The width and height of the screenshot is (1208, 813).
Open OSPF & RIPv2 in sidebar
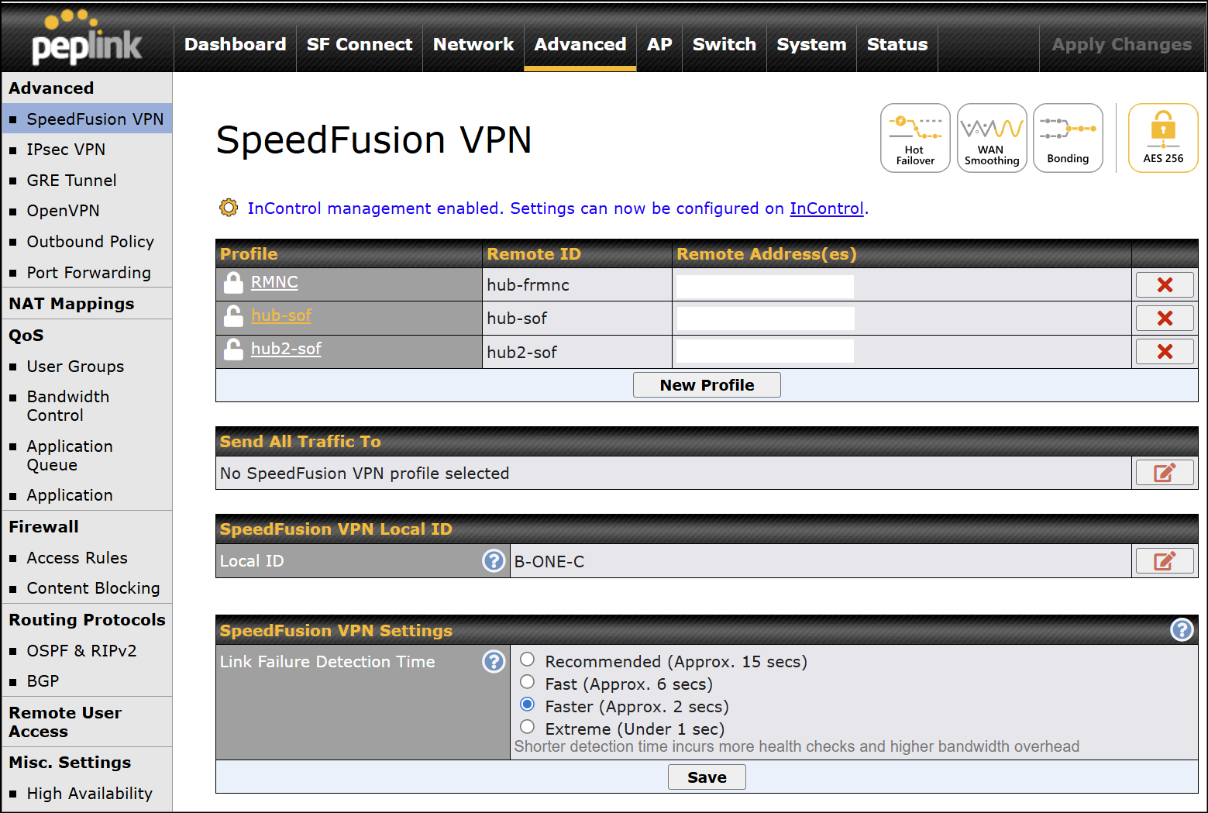tap(81, 651)
